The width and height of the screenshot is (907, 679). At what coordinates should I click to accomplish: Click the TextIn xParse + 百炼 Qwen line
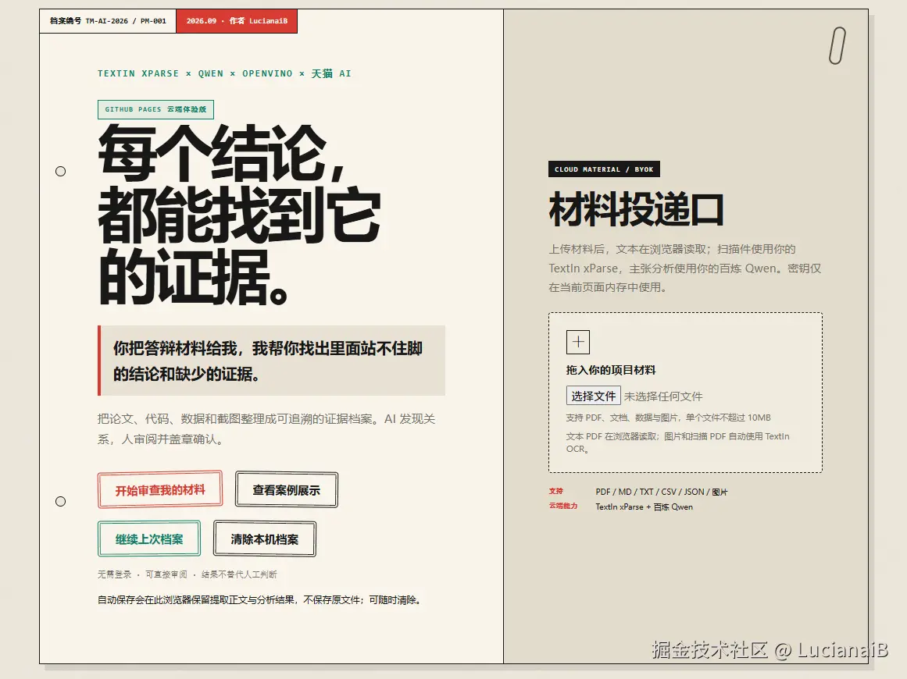click(x=644, y=507)
